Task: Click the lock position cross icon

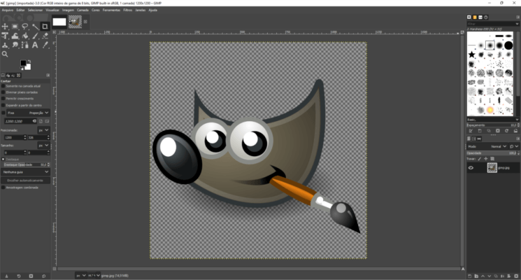Action: (486, 159)
